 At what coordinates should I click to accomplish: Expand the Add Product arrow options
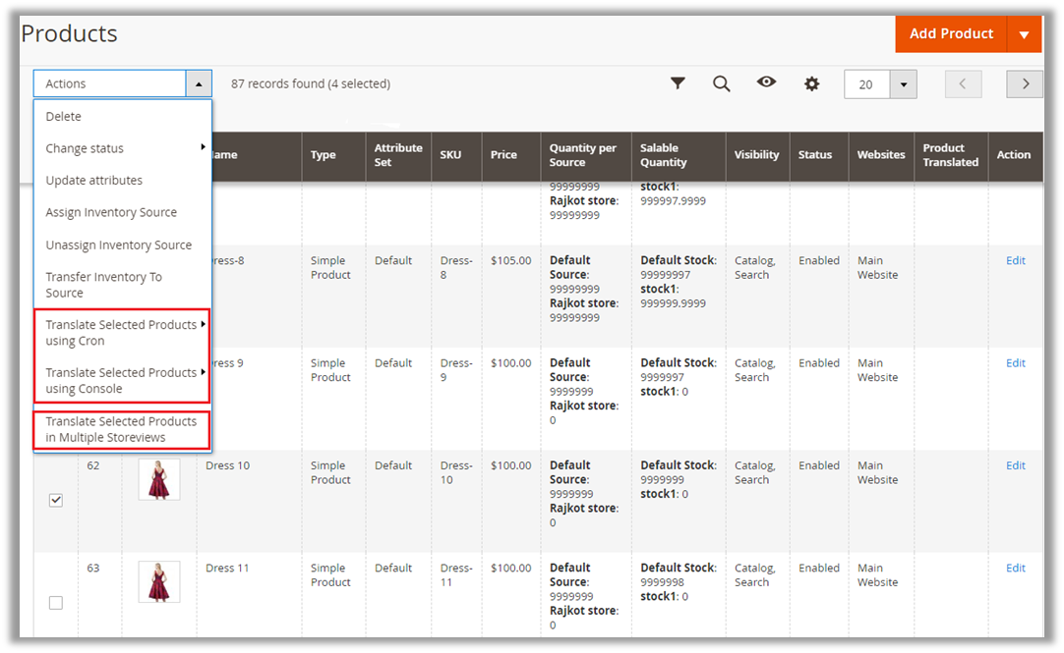point(1024,34)
